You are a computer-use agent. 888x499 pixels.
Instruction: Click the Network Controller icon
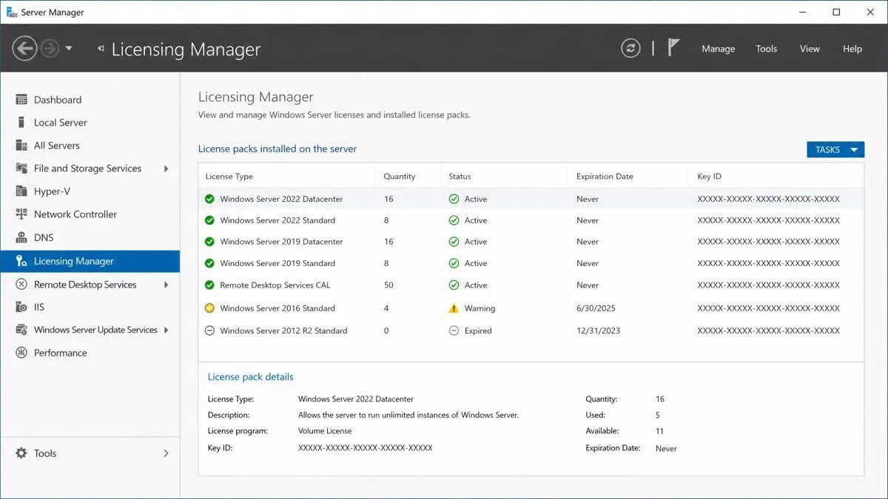pos(21,214)
